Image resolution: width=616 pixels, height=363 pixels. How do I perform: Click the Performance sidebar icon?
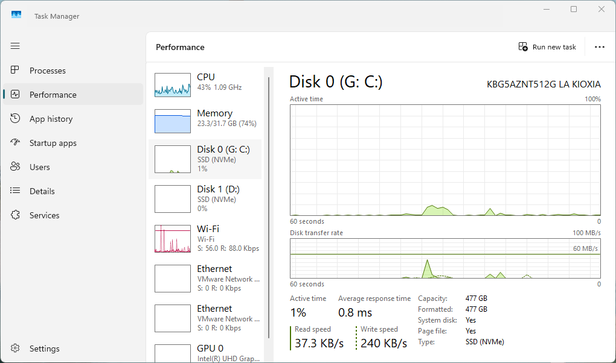(15, 94)
